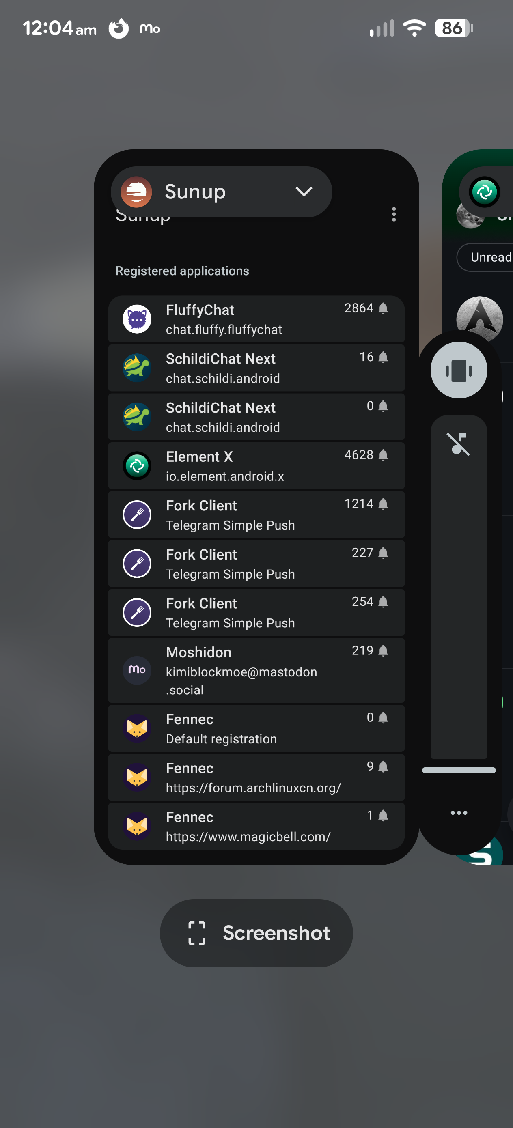Screen dimensions: 513x1128
Task: Open the FluffyChat registration row
Action: [256, 319]
